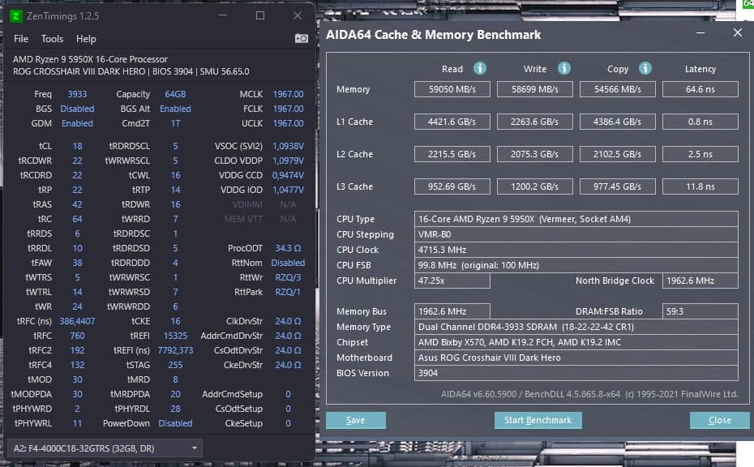This screenshot has width=754, height=467.
Task: Click the tRAS value 42
Action: tap(77, 204)
